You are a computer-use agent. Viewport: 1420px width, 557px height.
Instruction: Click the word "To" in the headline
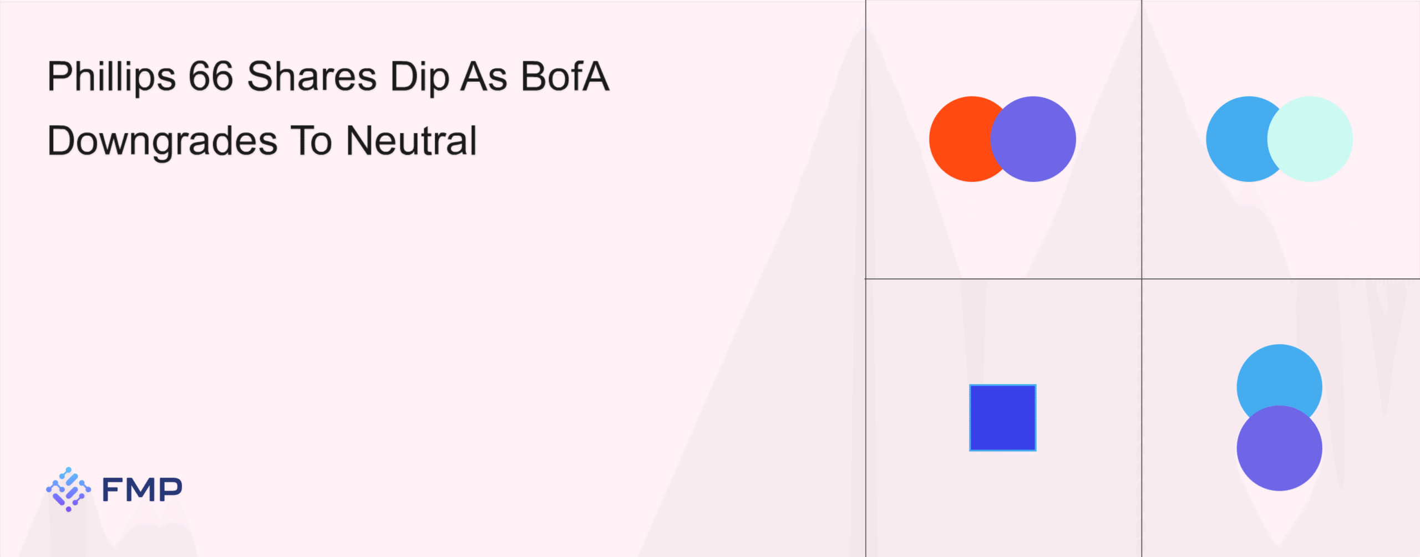pos(311,140)
